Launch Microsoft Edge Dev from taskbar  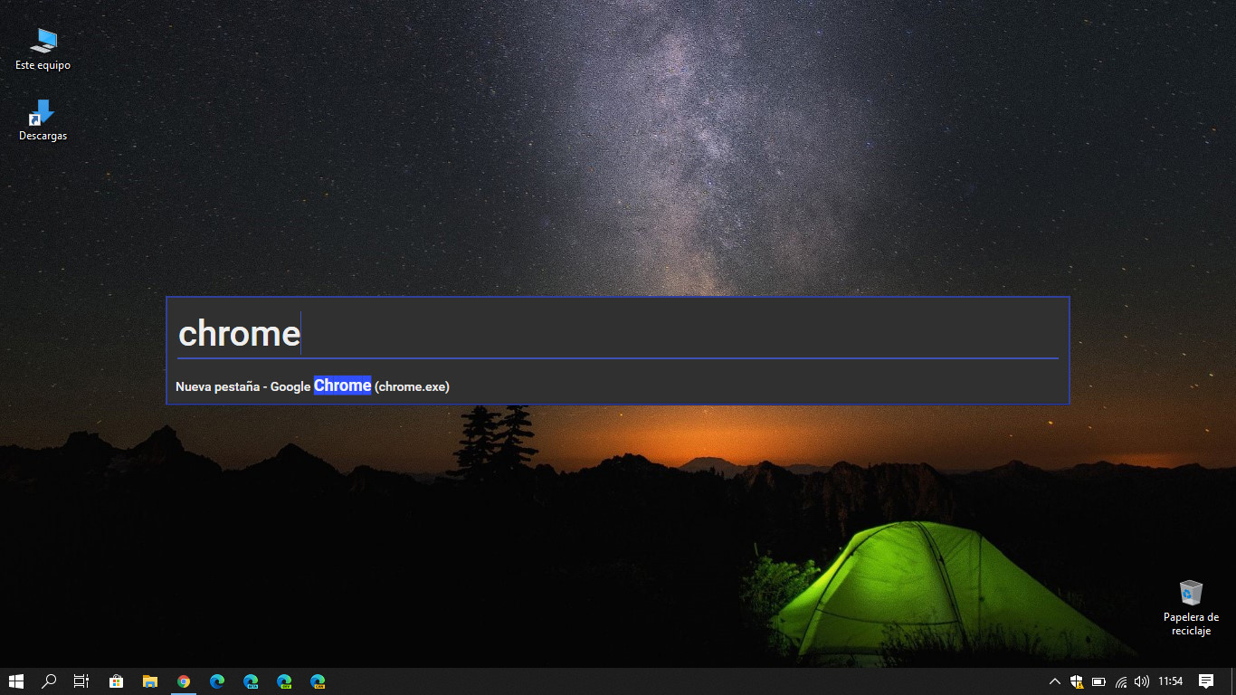coord(284,681)
